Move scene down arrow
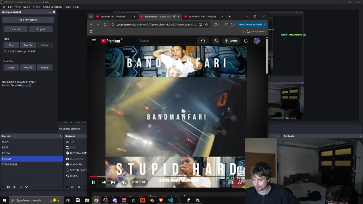 [26, 187]
